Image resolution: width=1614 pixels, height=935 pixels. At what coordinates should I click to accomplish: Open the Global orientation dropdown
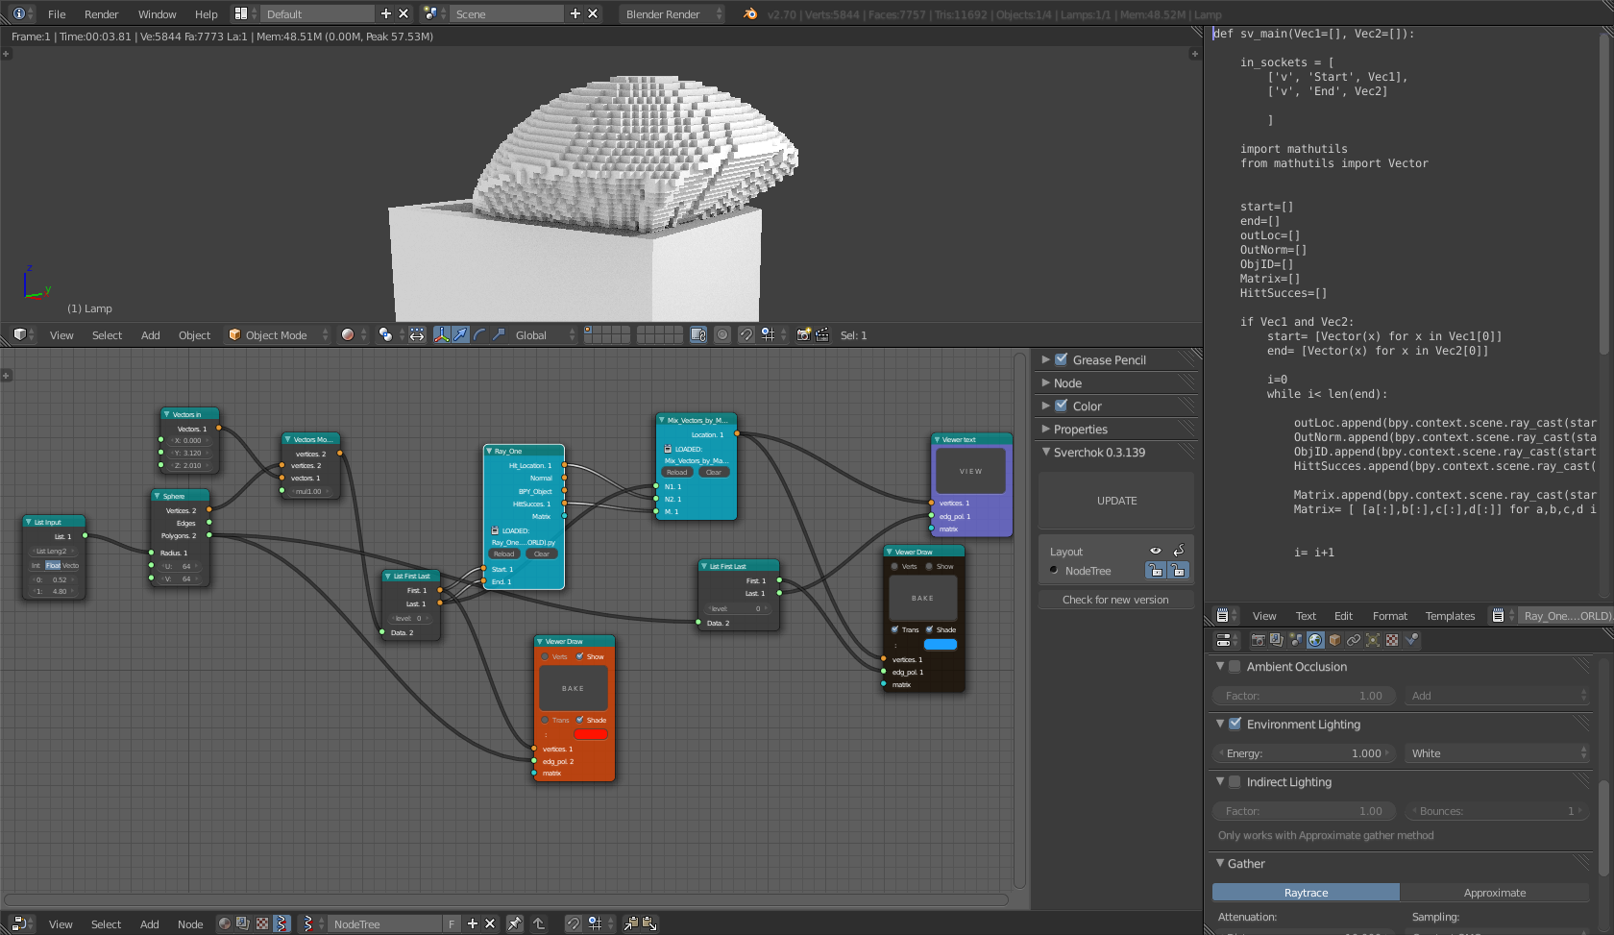click(x=544, y=334)
